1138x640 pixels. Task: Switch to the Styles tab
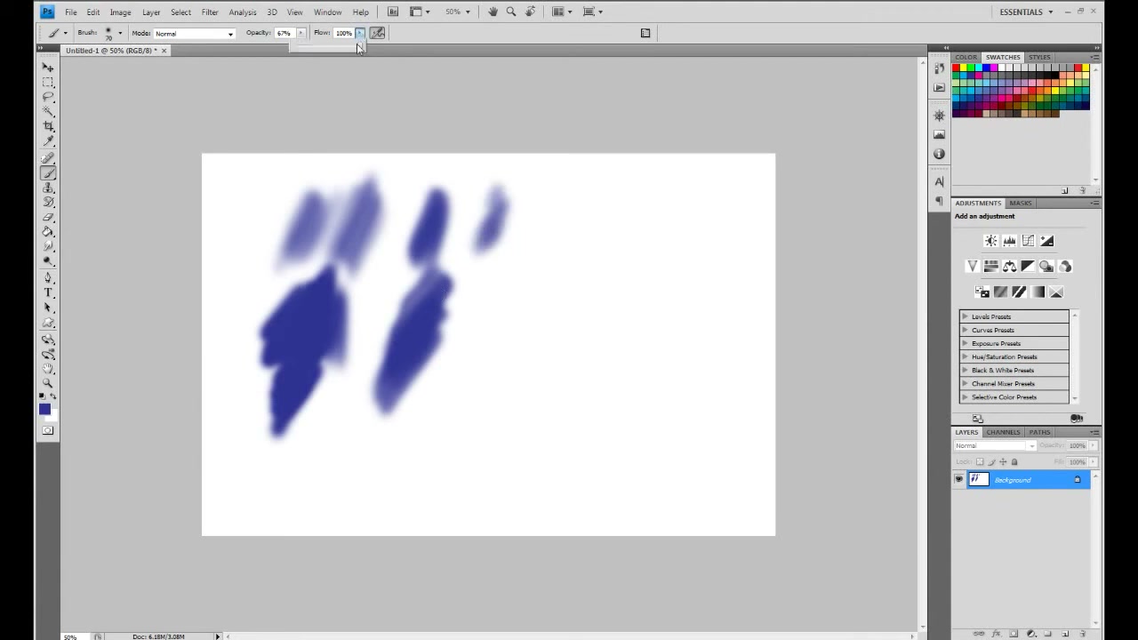tap(1039, 57)
